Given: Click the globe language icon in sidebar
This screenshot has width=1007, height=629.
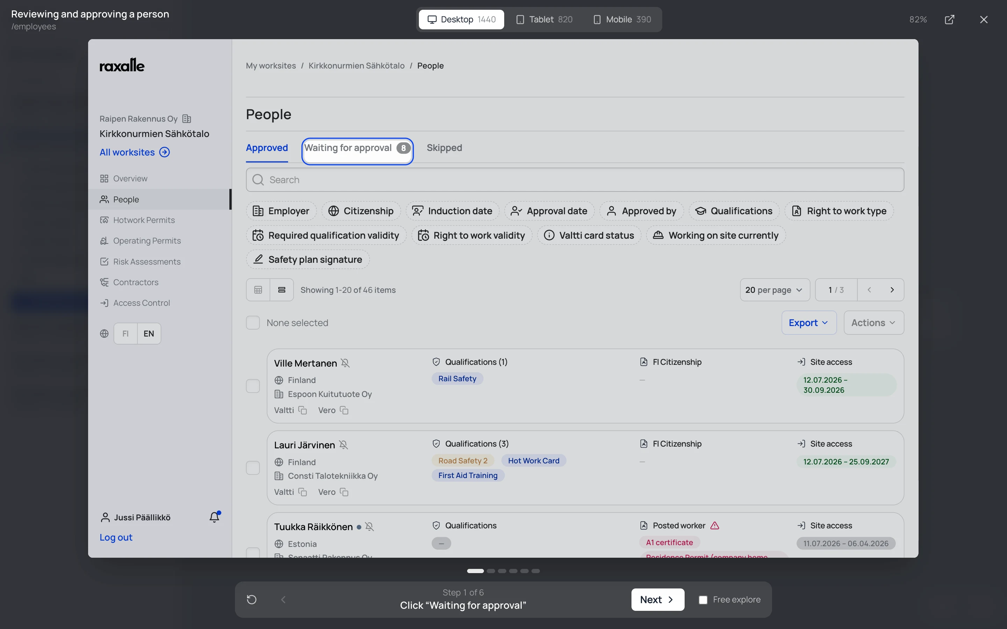Looking at the screenshot, I should tap(105, 334).
